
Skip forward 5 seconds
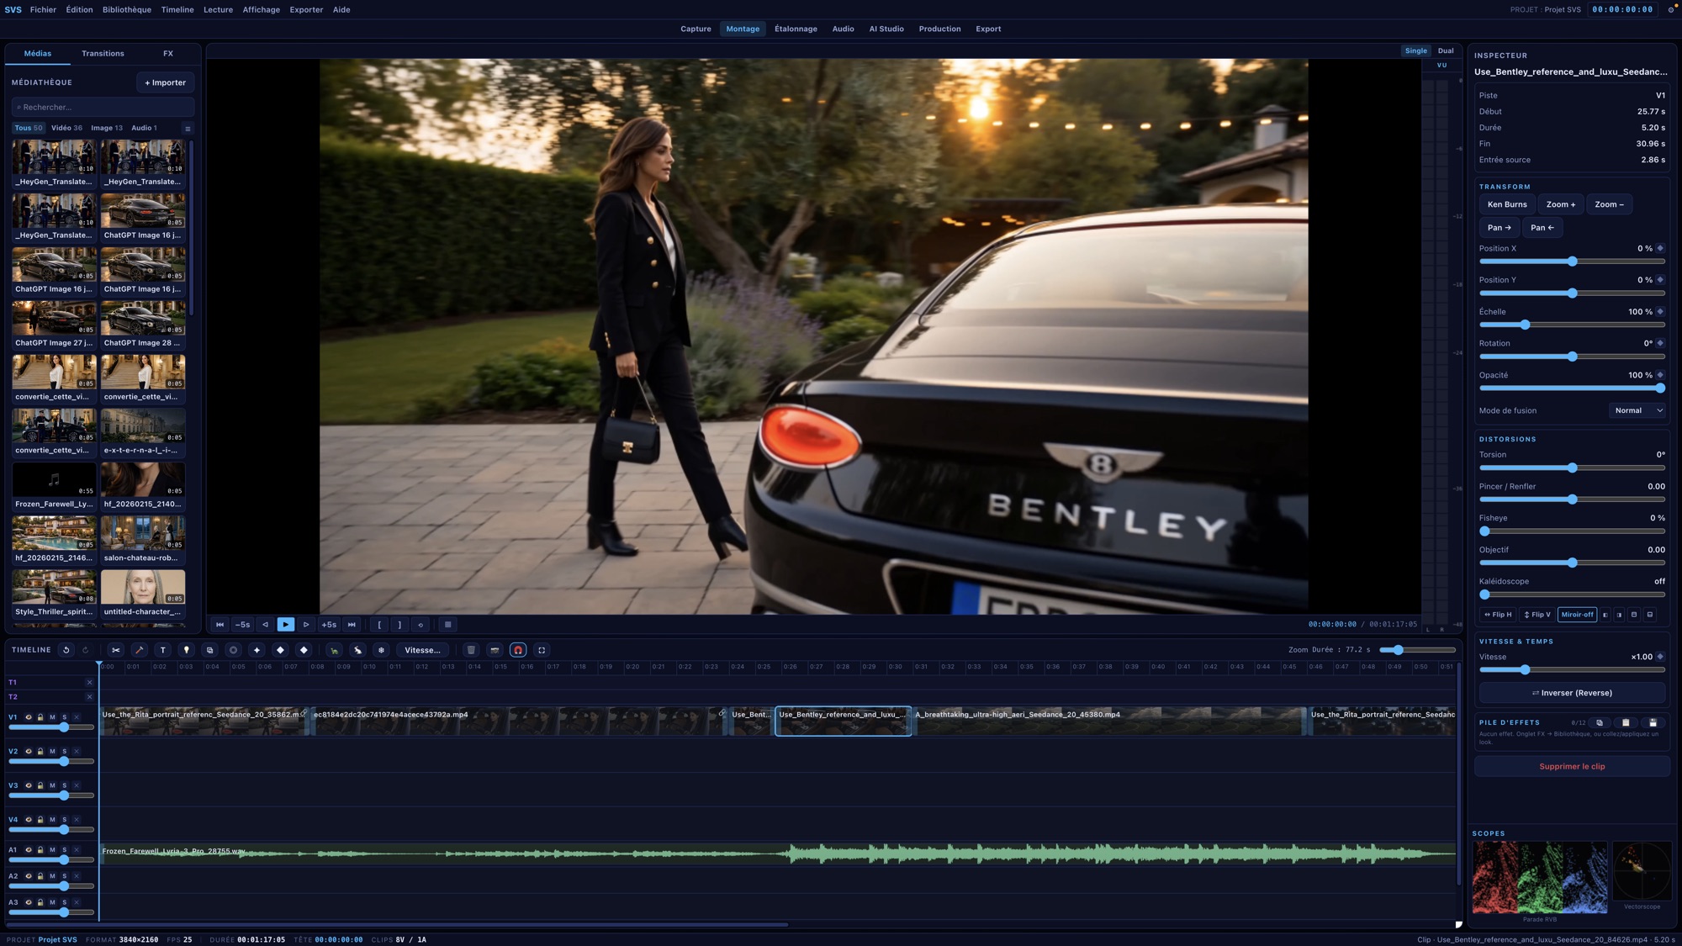[x=329, y=625]
